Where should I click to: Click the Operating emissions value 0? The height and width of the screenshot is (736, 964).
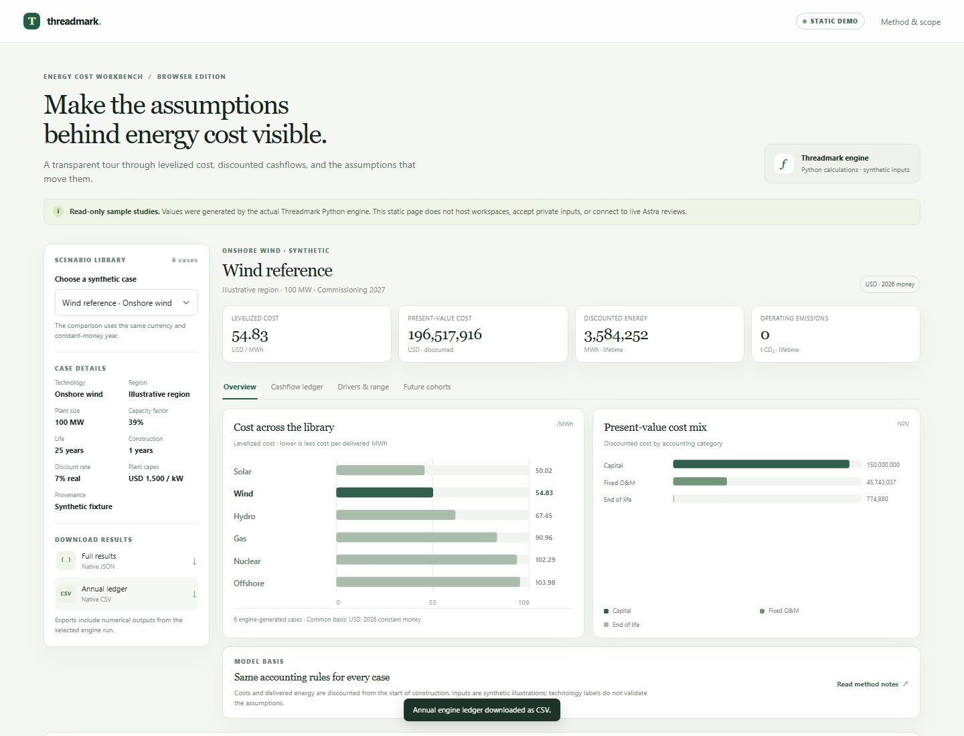765,335
